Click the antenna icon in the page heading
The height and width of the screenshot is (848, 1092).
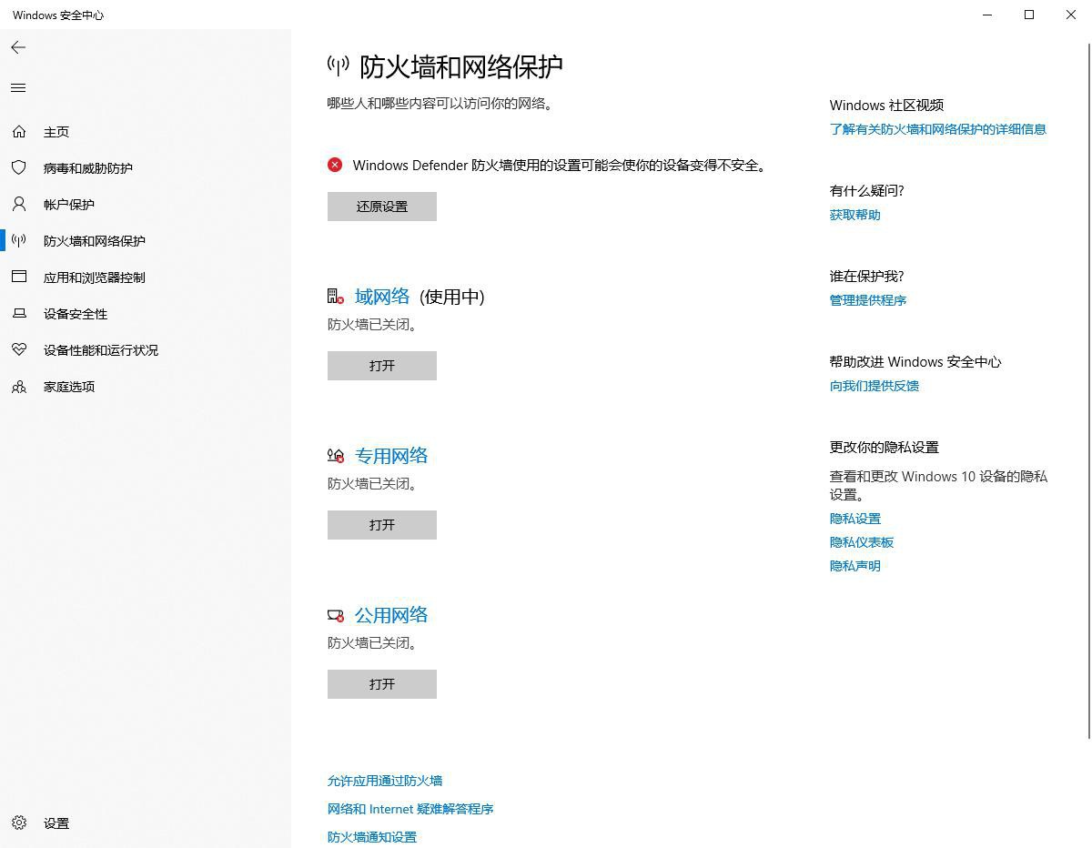point(339,66)
